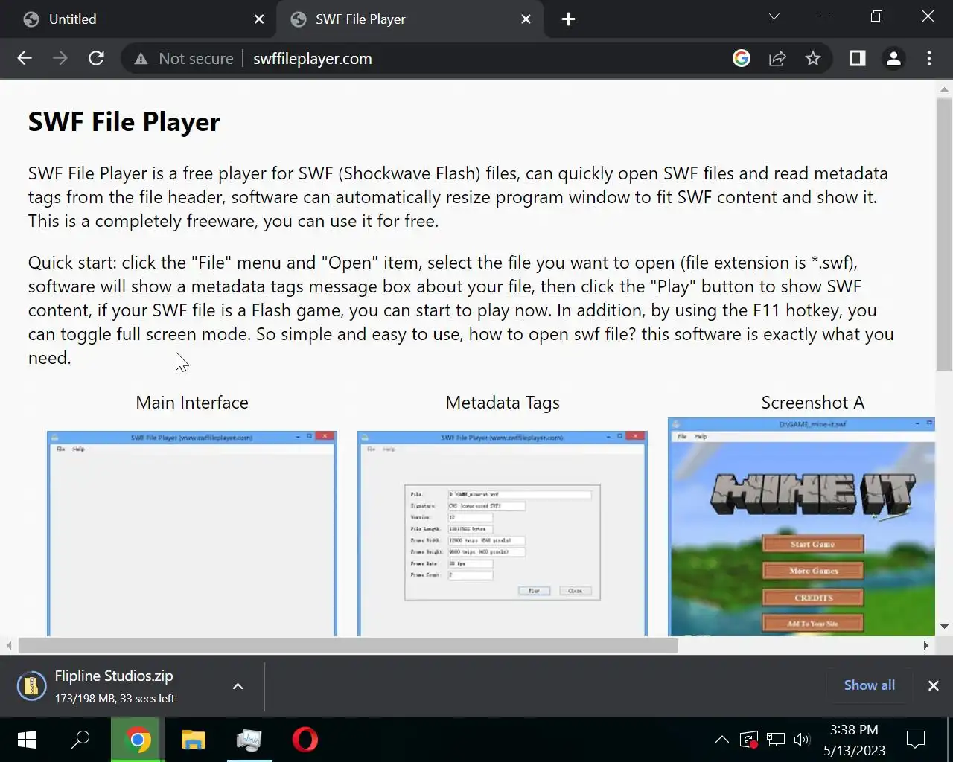The width and height of the screenshot is (953, 762).
Task: Click the Main Interface caption
Action: click(192, 403)
